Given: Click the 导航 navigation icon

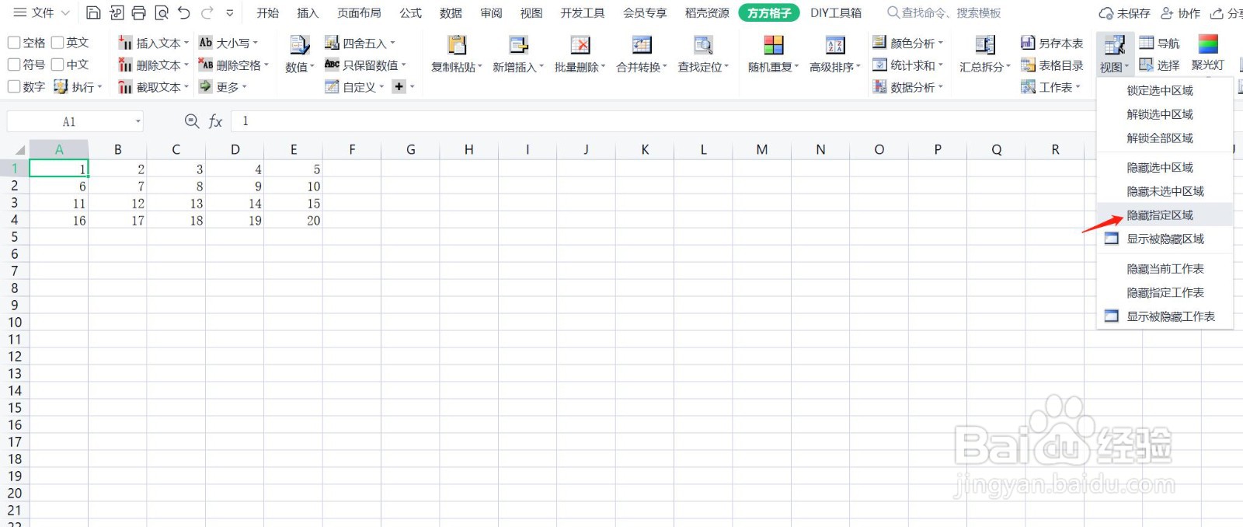Looking at the screenshot, I should pos(1147,43).
